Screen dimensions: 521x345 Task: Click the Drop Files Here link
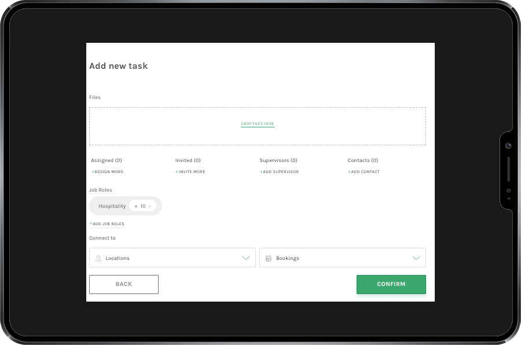[x=258, y=124]
